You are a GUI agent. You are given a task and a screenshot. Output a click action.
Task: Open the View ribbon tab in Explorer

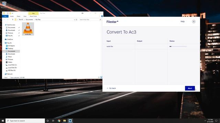tap(25, 16)
